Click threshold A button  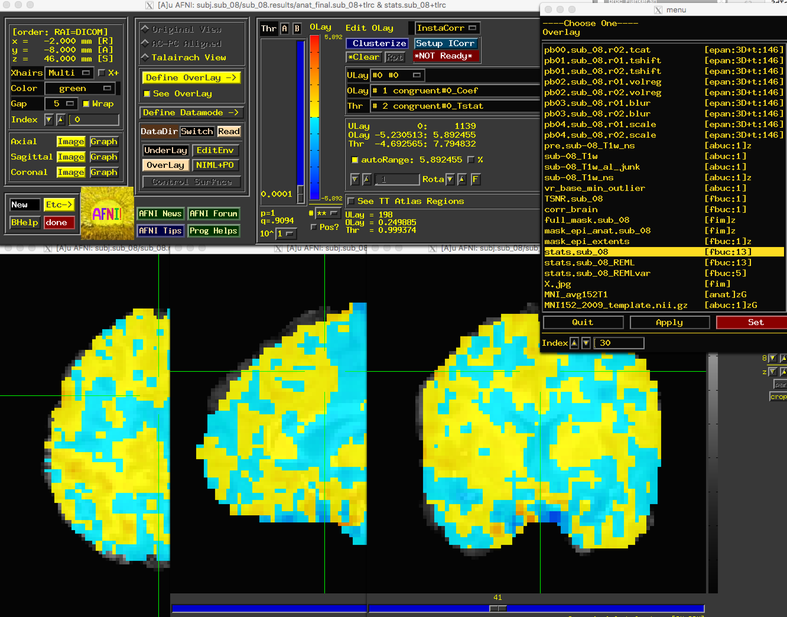[284, 29]
